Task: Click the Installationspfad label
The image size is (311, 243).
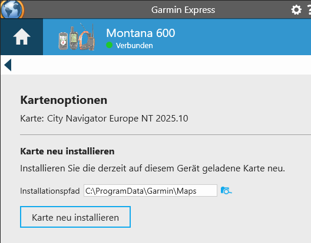Action: coord(50,191)
